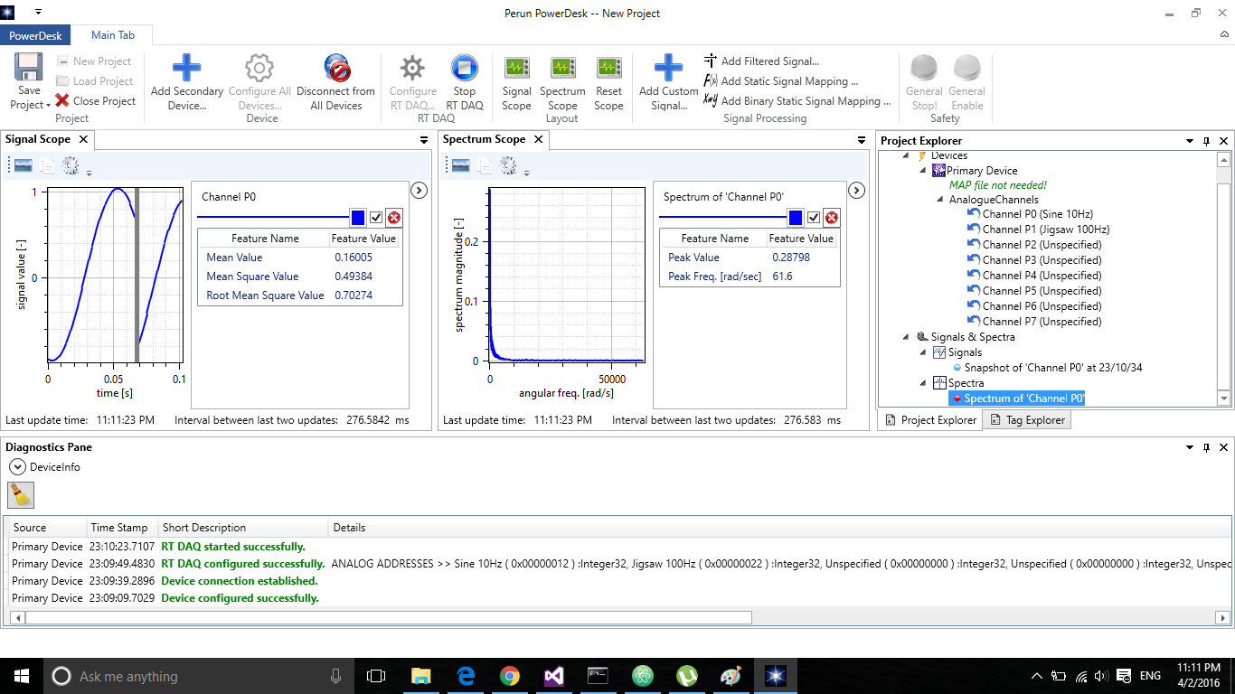Stop the RT DAQ
Screen dimensions: 1235x694
coord(464,69)
